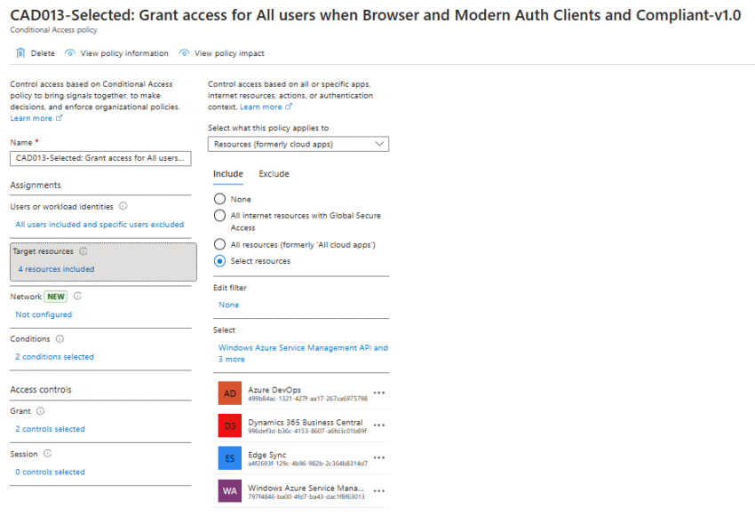The height and width of the screenshot is (516, 755).
Task: Click the Azure DevOps app icon
Action: [229, 392]
